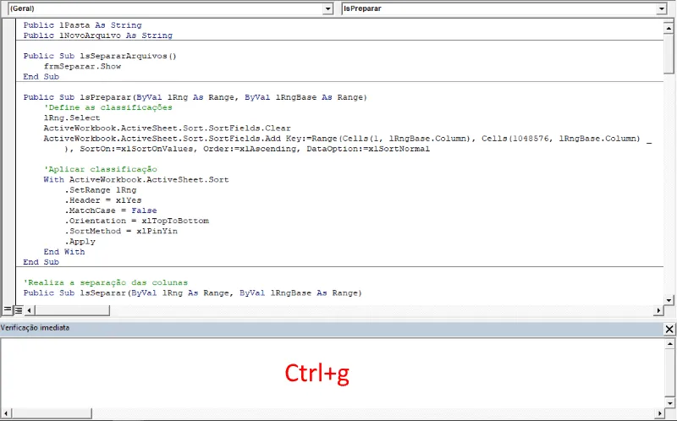Switch to Full Module View icon
The height and width of the screenshot is (421, 677).
(x=19, y=309)
